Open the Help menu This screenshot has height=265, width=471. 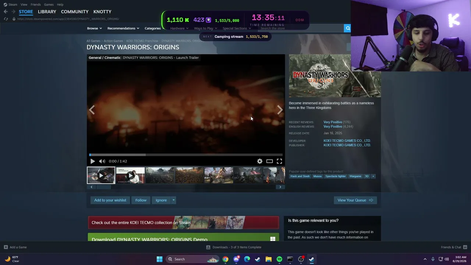click(x=60, y=4)
